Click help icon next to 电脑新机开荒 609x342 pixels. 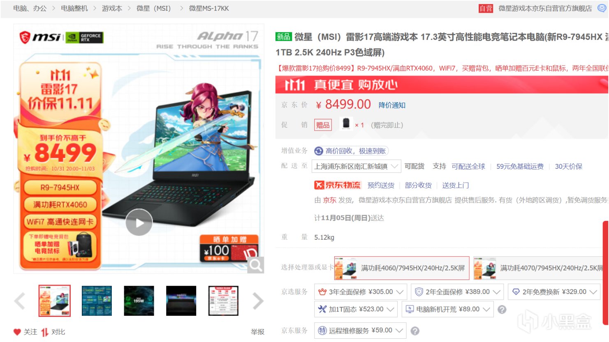pyautogui.click(x=502, y=310)
